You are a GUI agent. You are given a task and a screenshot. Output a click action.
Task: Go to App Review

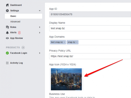tap(16, 38)
